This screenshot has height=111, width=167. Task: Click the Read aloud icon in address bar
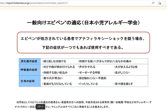coord(153,3)
